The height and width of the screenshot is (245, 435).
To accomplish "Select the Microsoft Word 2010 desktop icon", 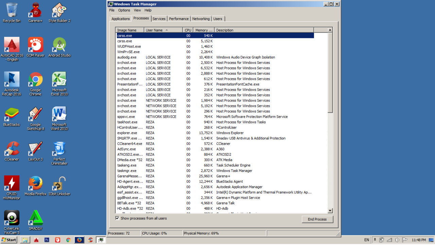I will coord(59,118).
